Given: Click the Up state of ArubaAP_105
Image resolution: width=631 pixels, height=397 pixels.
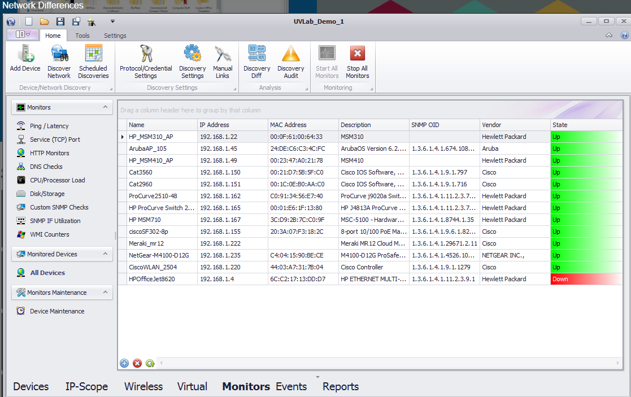Looking at the screenshot, I should (x=586, y=149).
